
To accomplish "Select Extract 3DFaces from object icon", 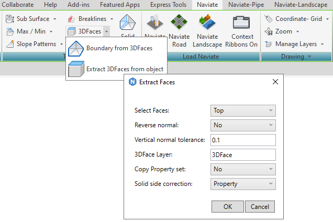I will pos(76,69).
